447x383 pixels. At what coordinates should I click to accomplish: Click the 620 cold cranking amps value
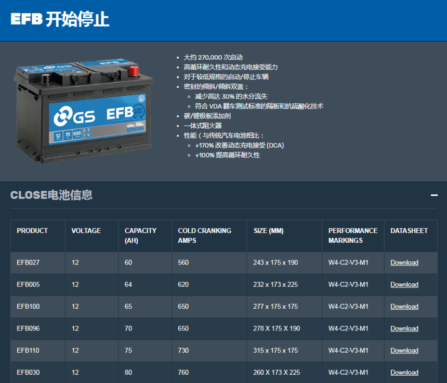coord(183,284)
